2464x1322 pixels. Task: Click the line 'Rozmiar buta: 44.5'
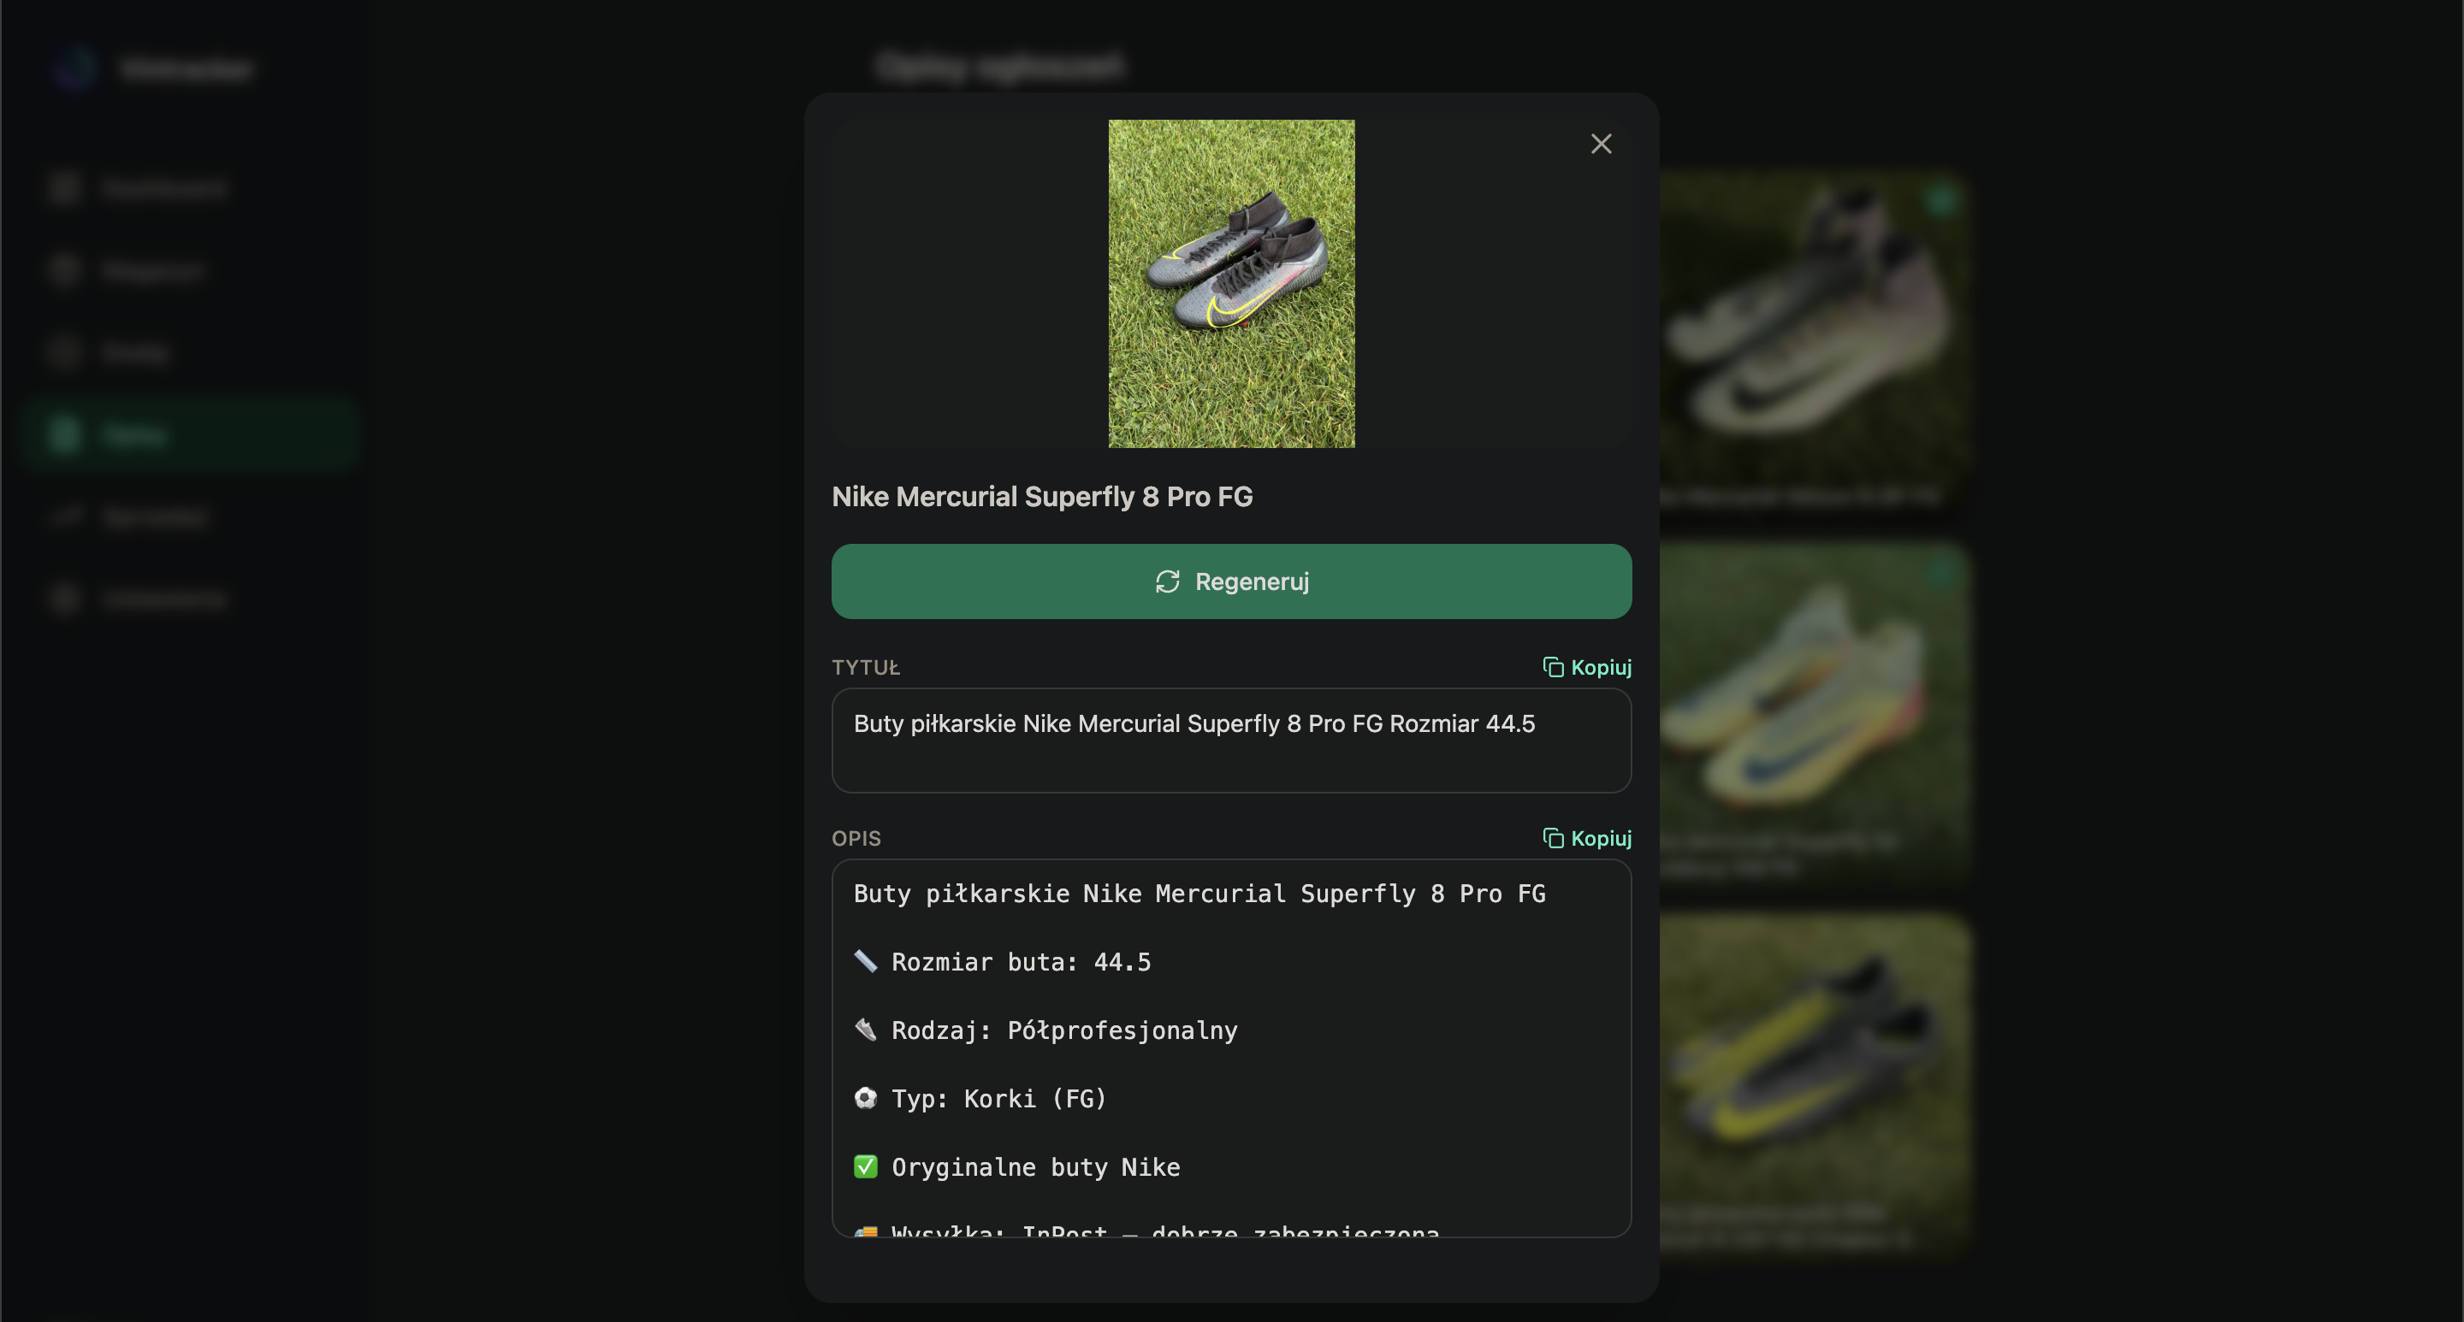1003,962
